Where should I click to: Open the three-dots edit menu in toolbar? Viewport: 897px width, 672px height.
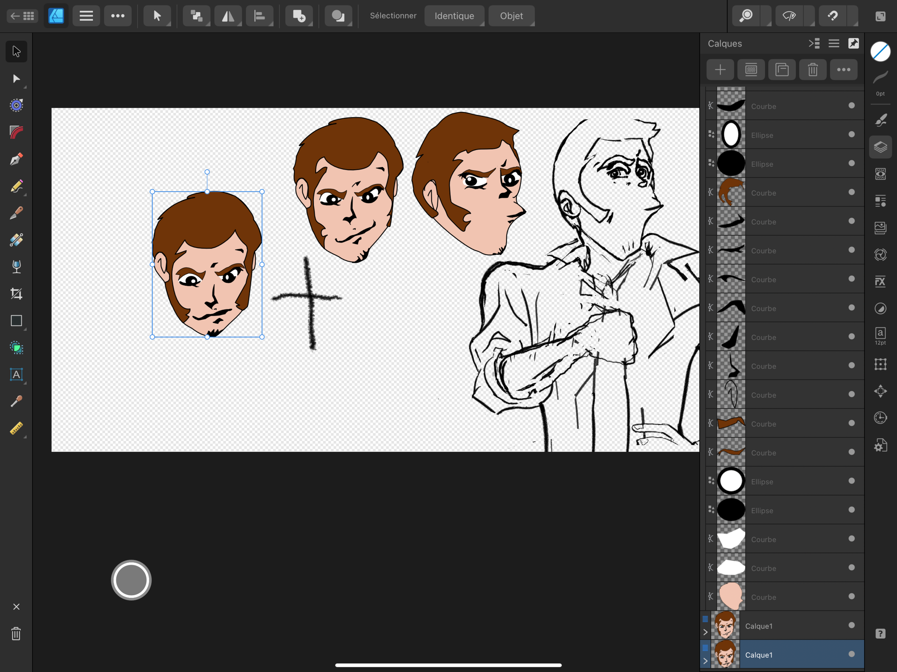coord(118,16)
